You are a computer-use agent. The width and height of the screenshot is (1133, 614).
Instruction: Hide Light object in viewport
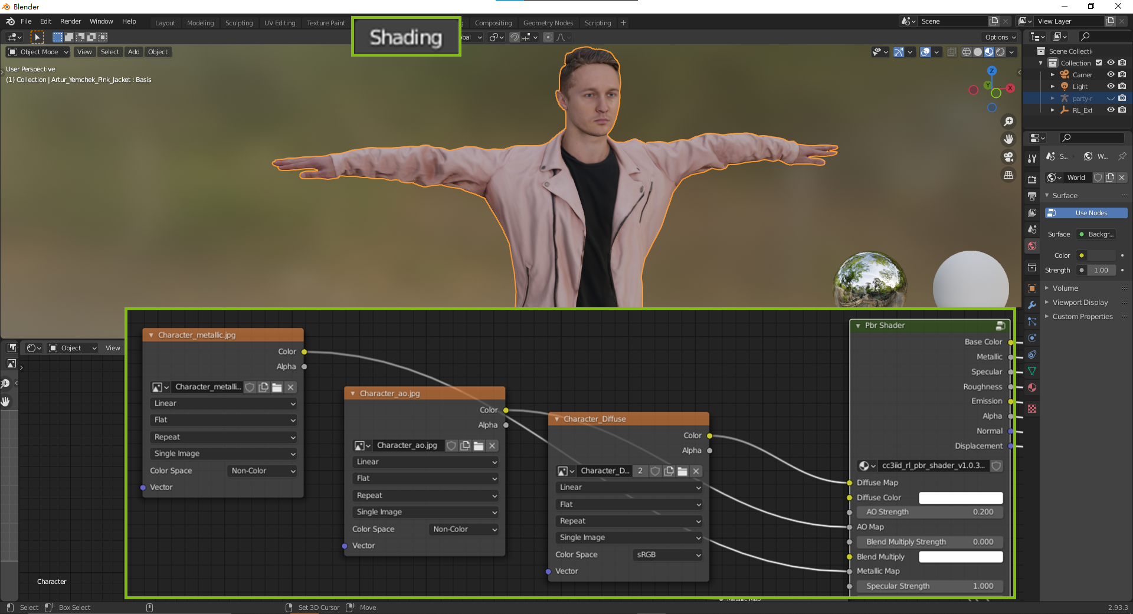[1111, 87]
